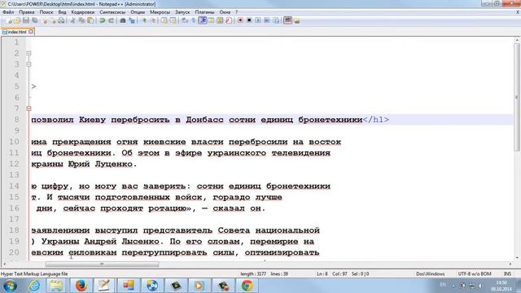The height and width of the screenshot is (293, 521).
Task: Open the Опции menu
Action: click(x=138, y=12)
